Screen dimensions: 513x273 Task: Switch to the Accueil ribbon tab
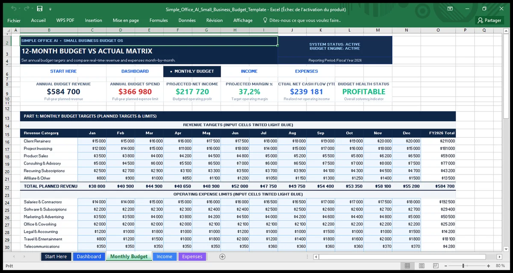coord(38,20)
